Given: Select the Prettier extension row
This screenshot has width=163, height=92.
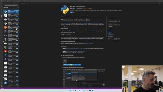Looking at the screenshot, I should tap(11, 31).
